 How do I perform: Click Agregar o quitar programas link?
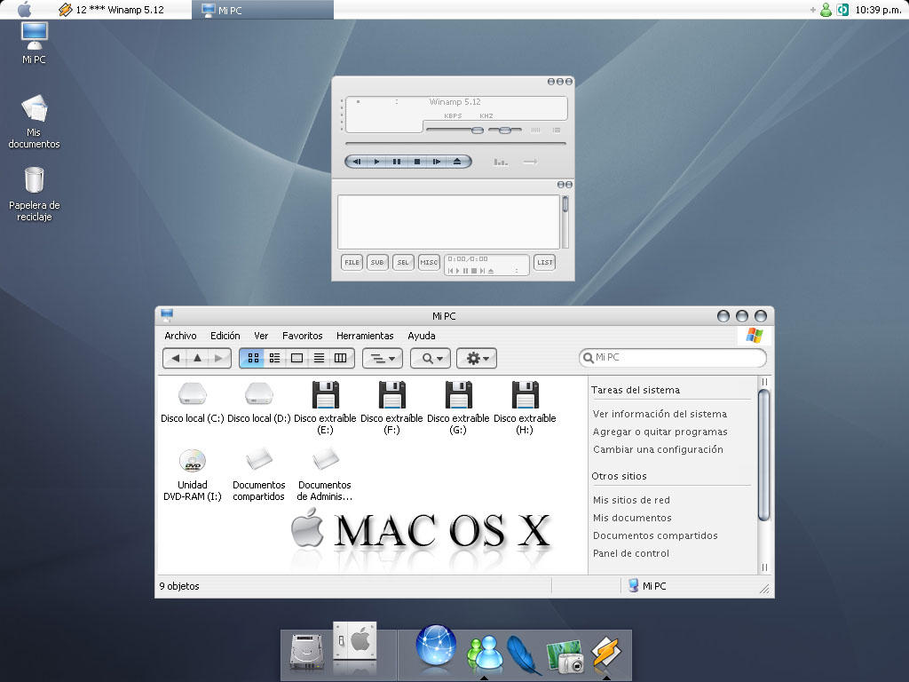[660, 432]
